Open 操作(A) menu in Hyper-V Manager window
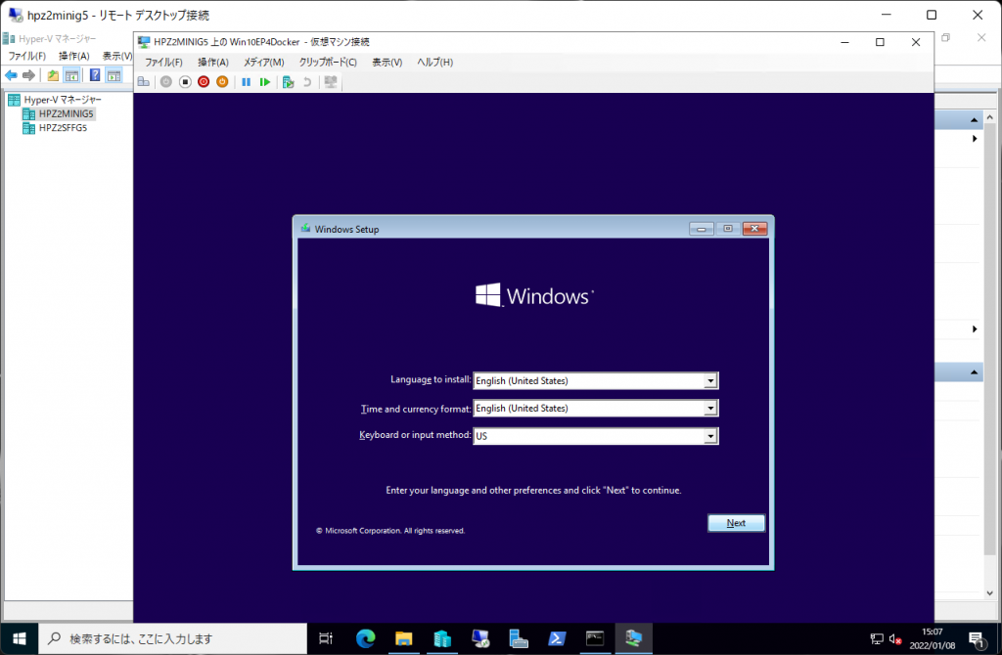1002x655 pixels. pos(74,56)
